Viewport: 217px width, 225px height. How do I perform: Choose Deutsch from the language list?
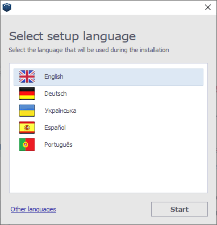click(x=108, y=94)
